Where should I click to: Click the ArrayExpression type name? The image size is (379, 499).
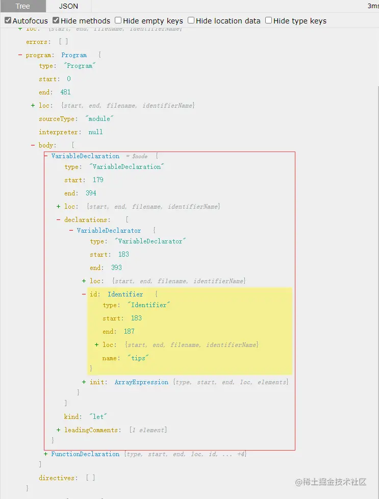pyautogui.click(x=141, y=382)
